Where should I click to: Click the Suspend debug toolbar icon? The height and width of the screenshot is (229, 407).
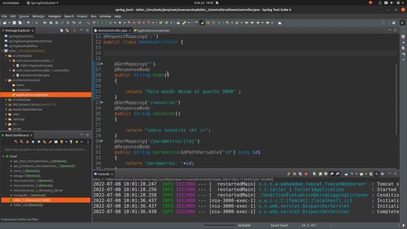(x=51, y=23)
